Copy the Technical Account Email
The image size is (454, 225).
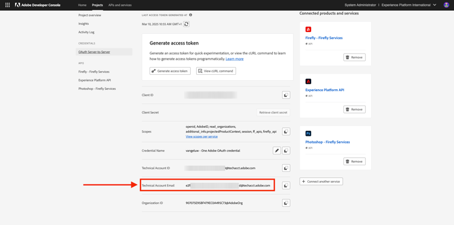(286, 185)
